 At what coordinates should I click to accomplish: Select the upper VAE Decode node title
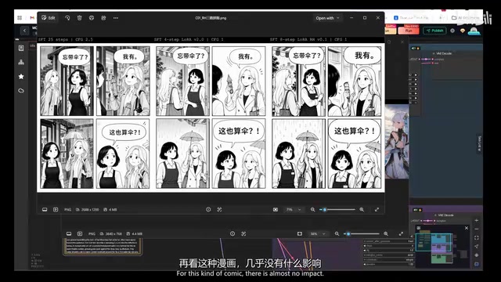click(x=444, y=53)
